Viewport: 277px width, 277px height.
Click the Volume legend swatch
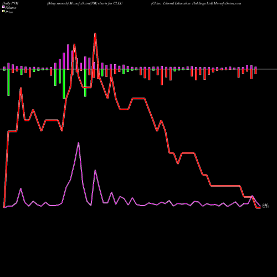[3, 7]
